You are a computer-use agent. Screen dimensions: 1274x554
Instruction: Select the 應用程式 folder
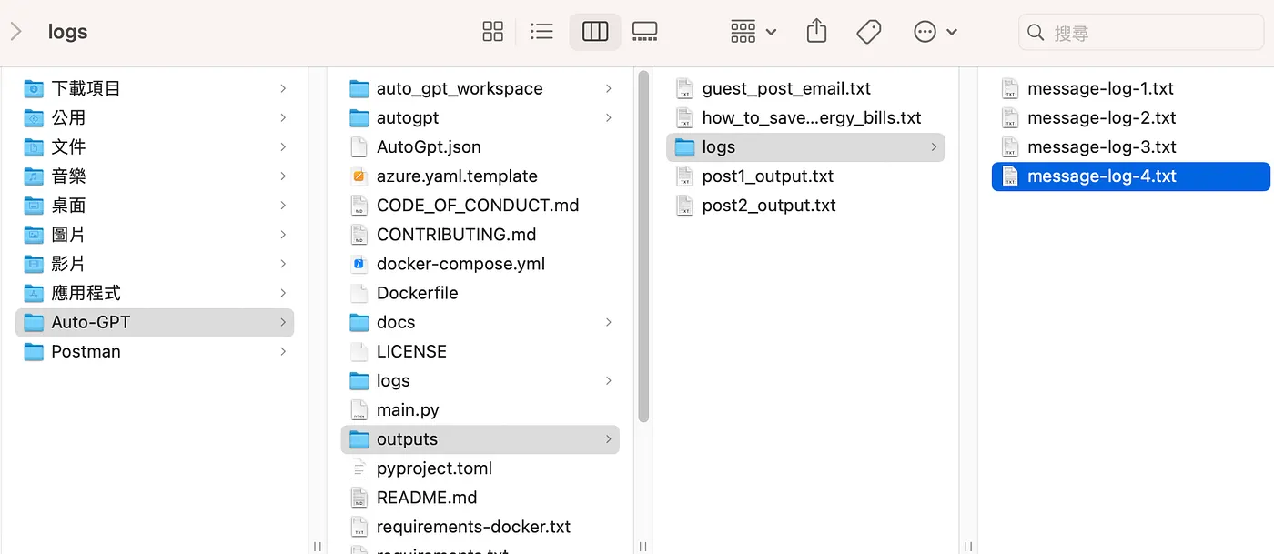point(155,293)
